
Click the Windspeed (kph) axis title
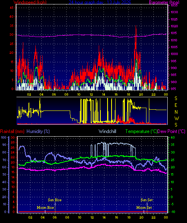[x=30, y=2]
